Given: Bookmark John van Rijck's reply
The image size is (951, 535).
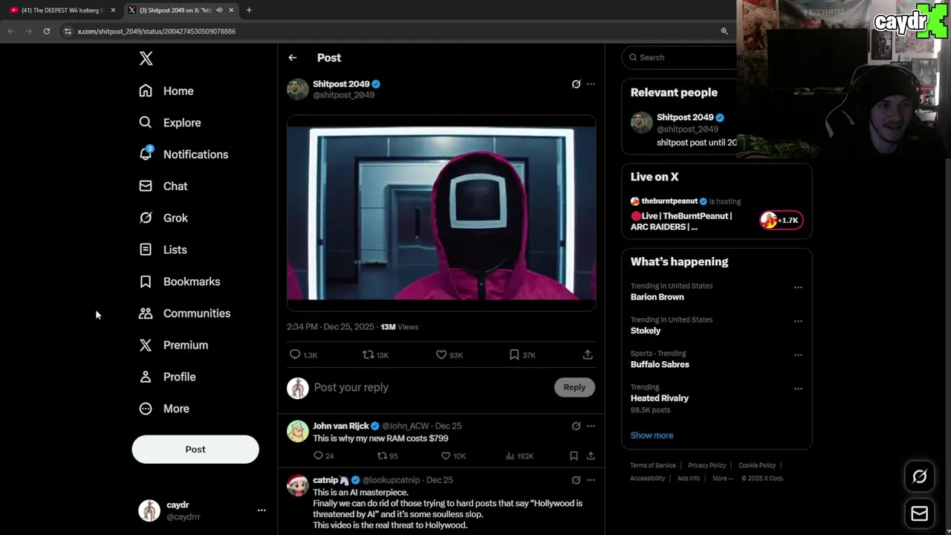Looking at the screenshot, I should tap(574, 455).
